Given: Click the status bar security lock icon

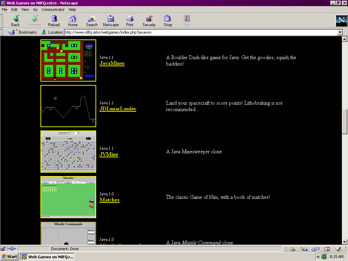Looking at the screenshot, I should 3,249.
